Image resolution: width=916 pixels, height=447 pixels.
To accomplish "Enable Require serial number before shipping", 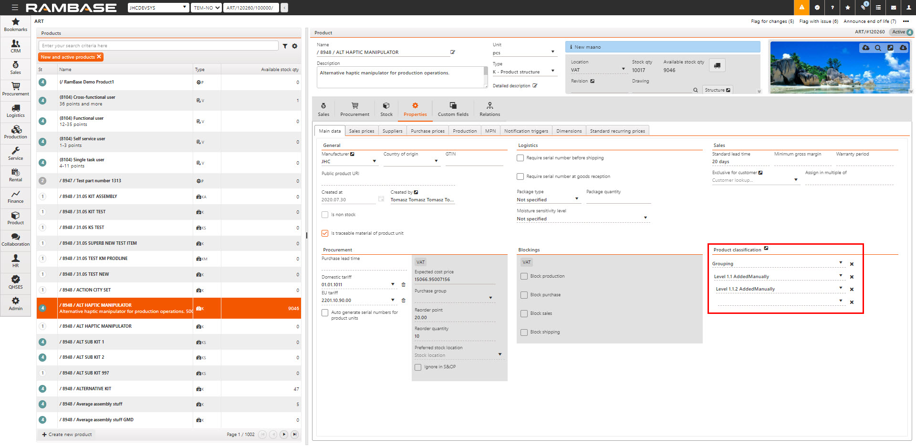I will point(520,158).
